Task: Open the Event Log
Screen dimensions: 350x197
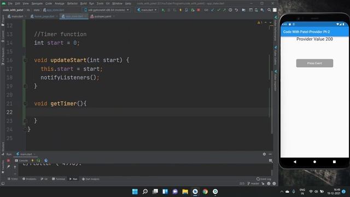Action: click(x=264, y=179)
